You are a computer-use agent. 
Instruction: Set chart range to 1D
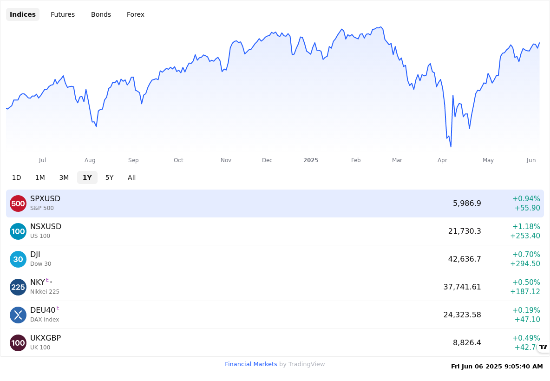(x=16, y=177)
